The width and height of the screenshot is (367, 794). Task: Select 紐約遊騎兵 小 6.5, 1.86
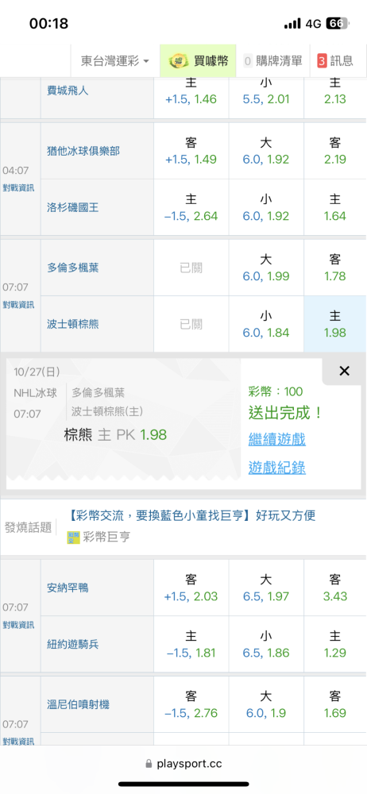click(x=267, y=644)
